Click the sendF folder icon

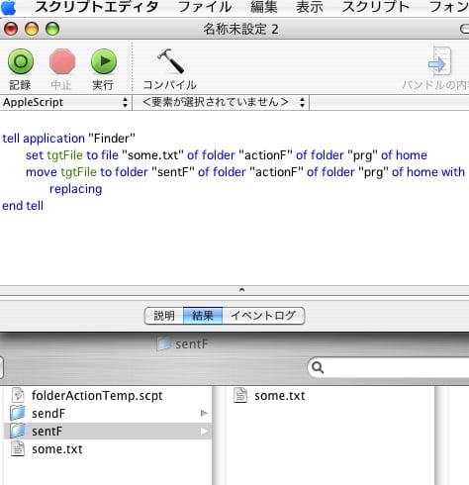click(x=18, y=413)
